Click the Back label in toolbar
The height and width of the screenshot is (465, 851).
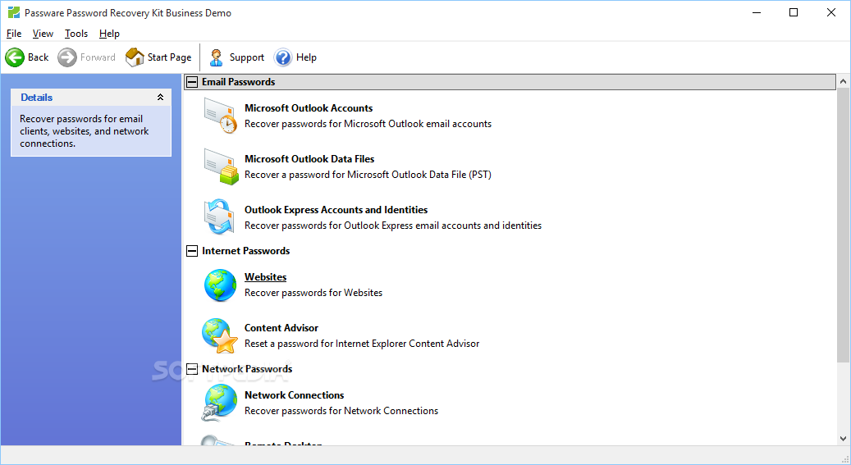point(38,57)
